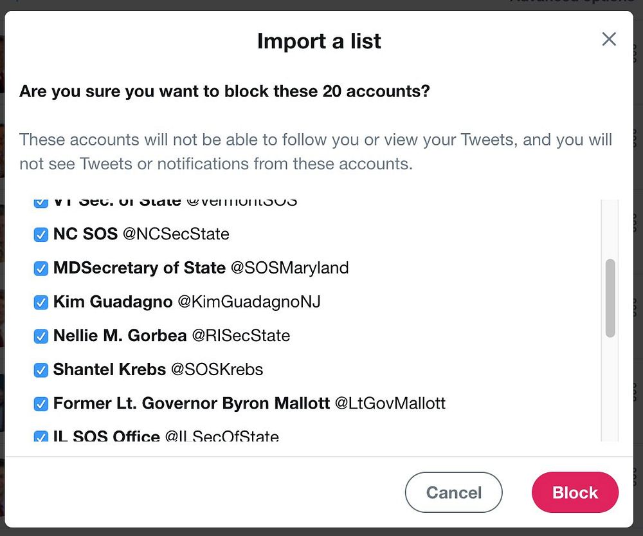Uncheck the NC SOS account checkbox
Screen dimensions: 643x536
click(41, 234)
